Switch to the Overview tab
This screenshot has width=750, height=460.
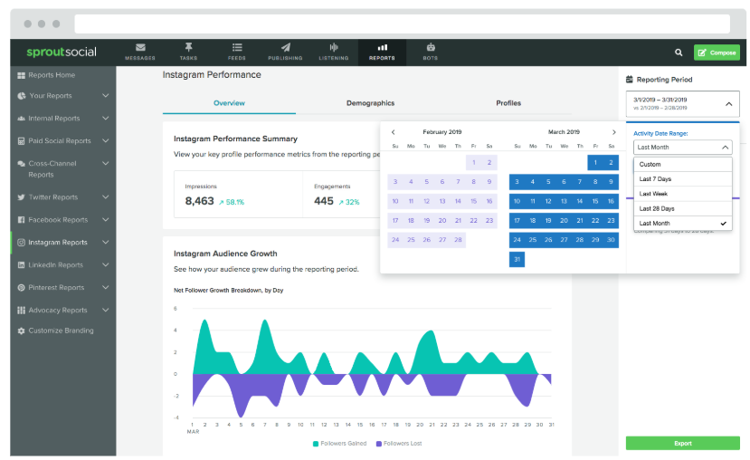point(229,103)
